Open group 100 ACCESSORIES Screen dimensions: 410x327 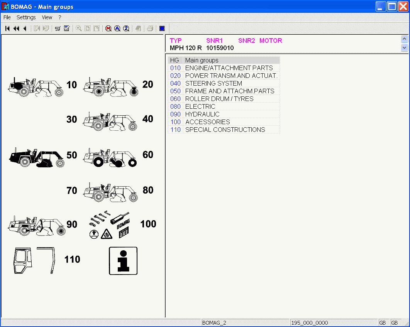point(224,122)
